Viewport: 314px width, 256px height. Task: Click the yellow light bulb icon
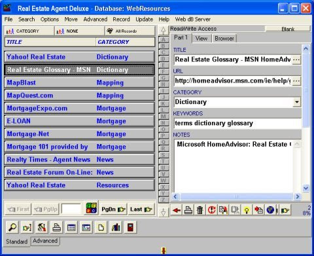click(x=247, y=210)
